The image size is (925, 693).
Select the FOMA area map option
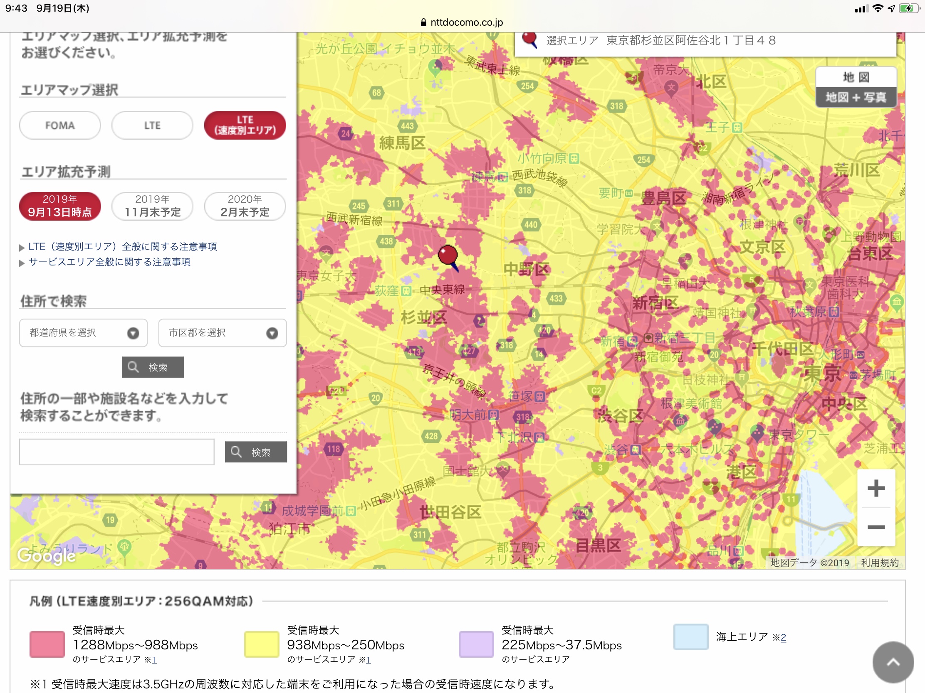click(60, 125)
